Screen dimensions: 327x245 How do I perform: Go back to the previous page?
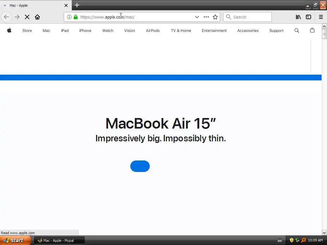(6, 17)
